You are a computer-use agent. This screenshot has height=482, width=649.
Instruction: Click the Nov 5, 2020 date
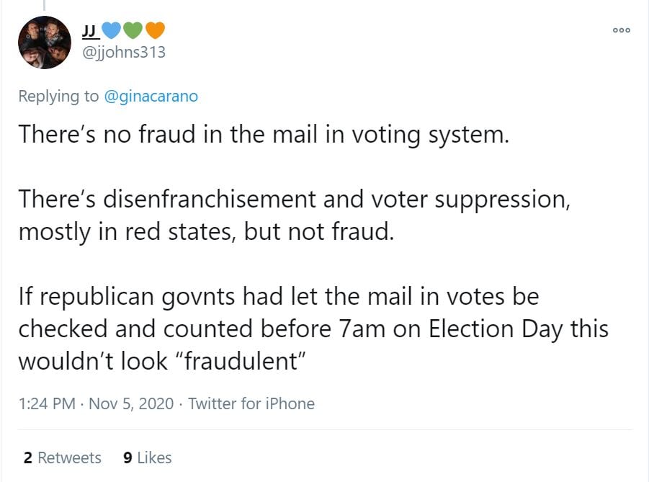(132, 403)
